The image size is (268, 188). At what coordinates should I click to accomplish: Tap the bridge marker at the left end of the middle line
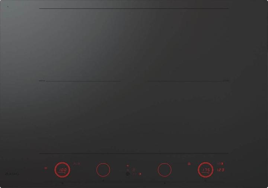(42, 81)
